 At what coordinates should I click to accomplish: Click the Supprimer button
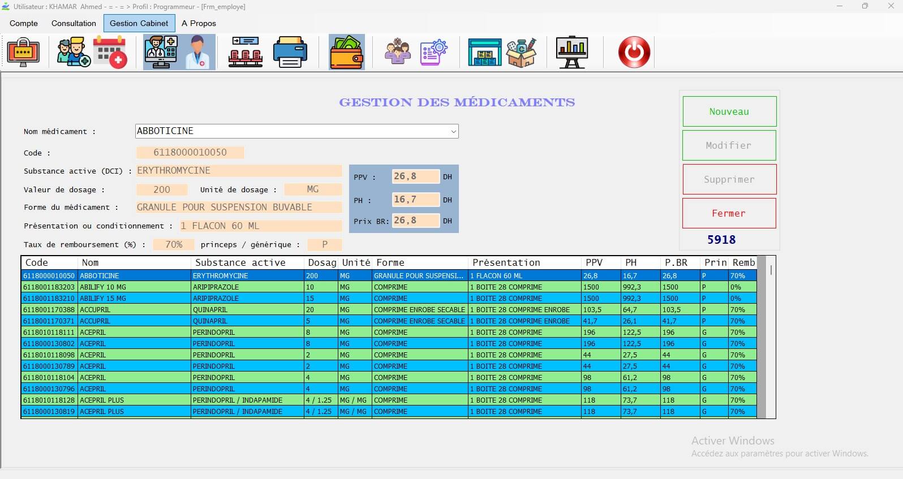click(x=729, y=179)
